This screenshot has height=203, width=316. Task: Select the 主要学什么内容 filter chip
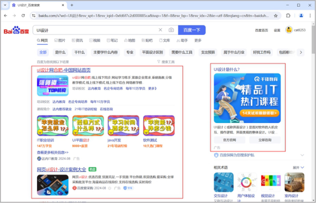click(x=106, y=52)
